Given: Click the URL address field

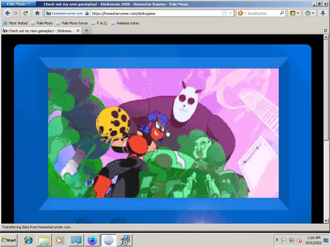Looking at the screenshot, I should [156, 13].
